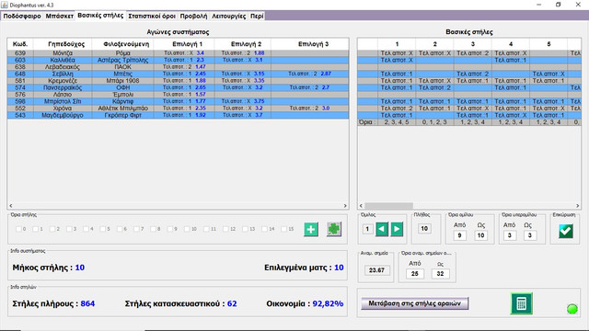Click expected points Ως field showing 32

[x=440, y=274]
